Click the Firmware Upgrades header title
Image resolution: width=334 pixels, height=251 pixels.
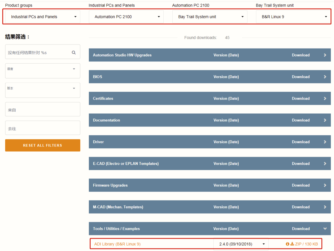point(110,185)
